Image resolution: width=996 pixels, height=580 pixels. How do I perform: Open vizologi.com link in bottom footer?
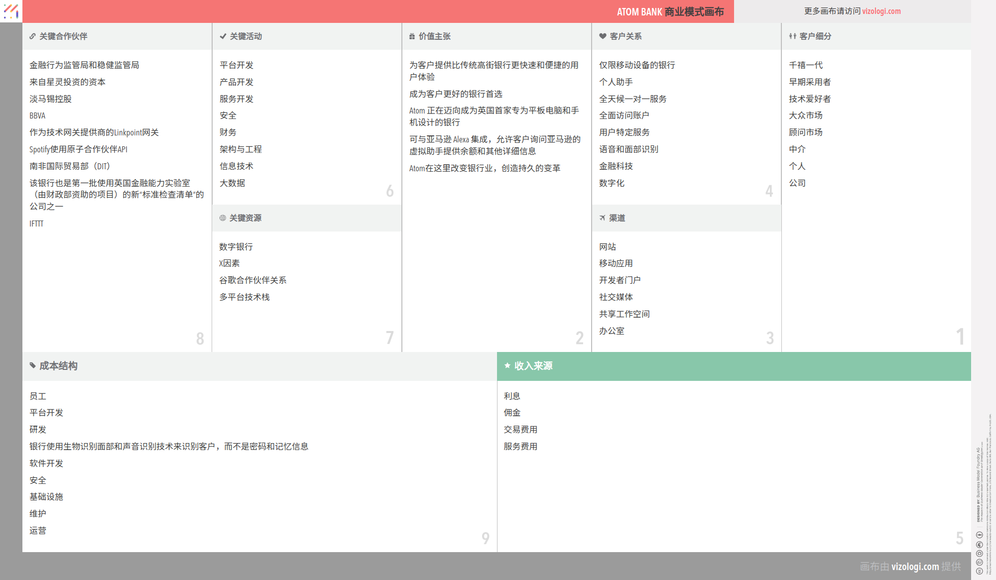(915, 567)
